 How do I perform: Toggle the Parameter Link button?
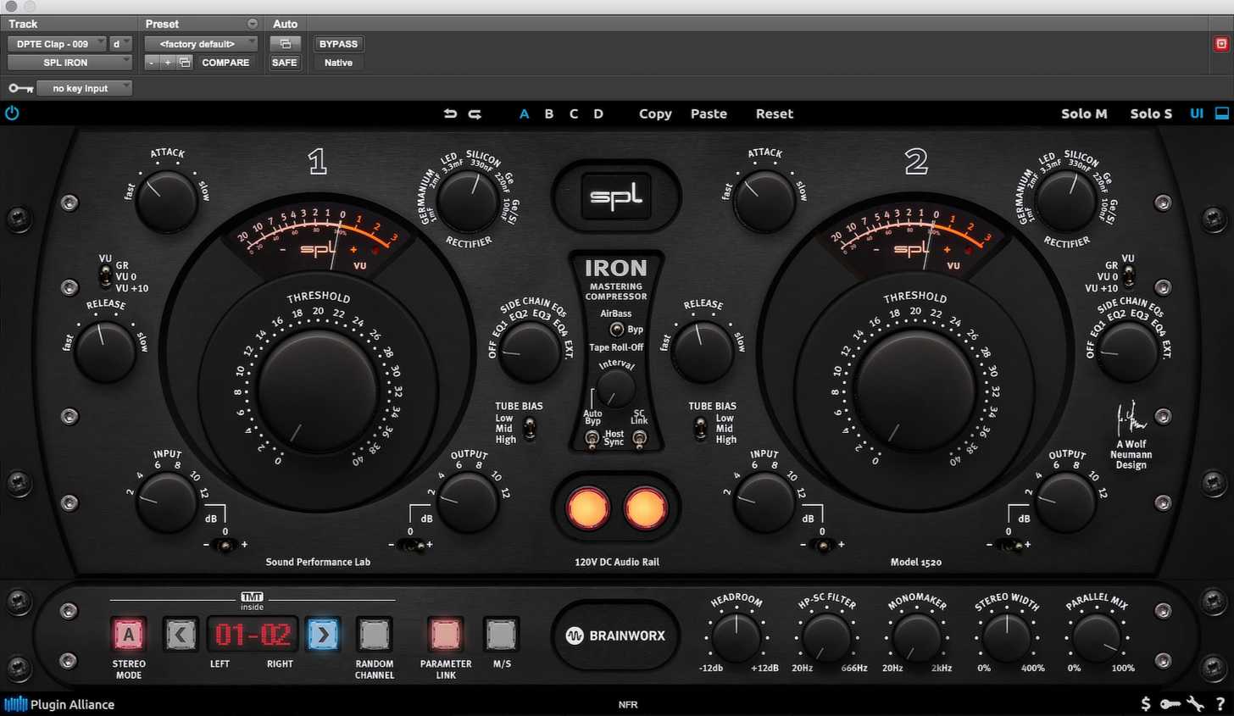tap(446, 634)
